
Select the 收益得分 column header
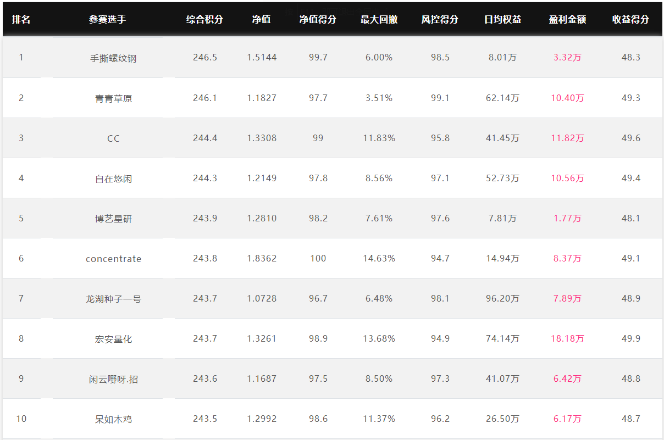tap(630, 19)
